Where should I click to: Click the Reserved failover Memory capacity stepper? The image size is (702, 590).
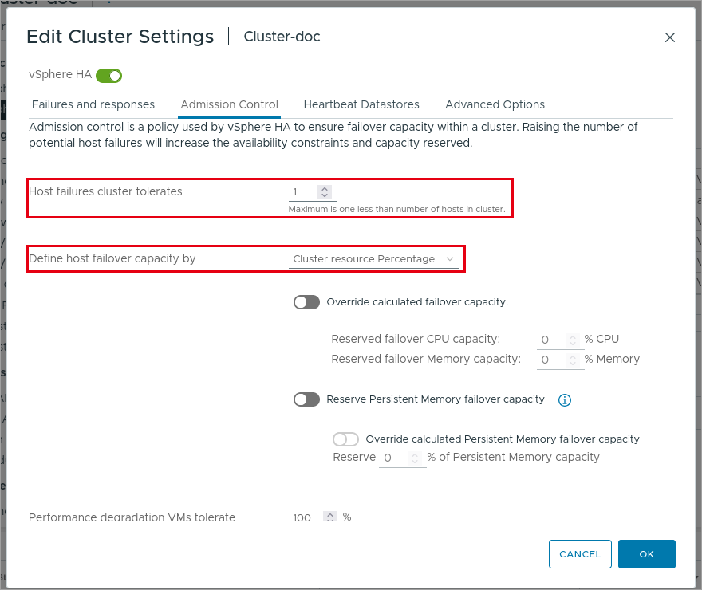point(573,360)
